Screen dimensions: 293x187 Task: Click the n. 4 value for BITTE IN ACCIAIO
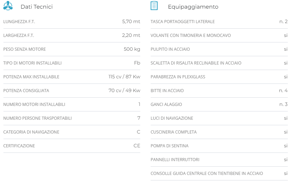[283, 90]
